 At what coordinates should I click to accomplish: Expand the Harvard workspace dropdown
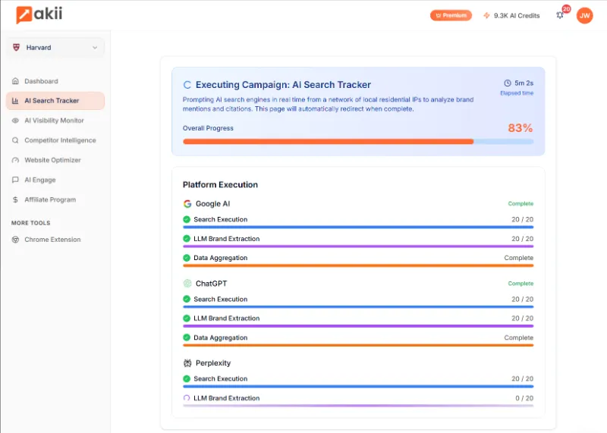pos(55,48)
